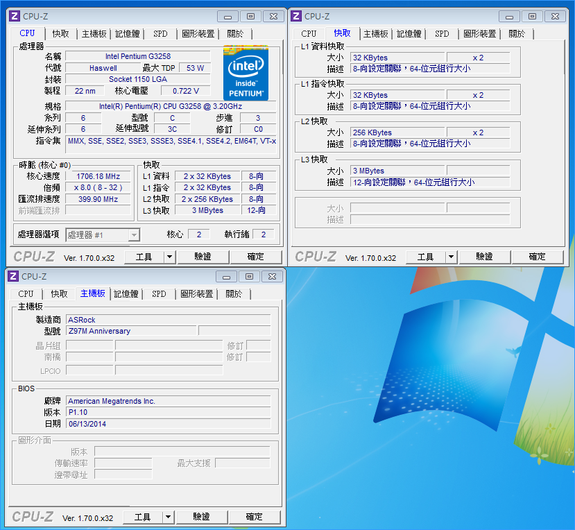Open the 處理器選項 combo box showing 處理器 #1
Viewport: 575px width, 530px height.
pos(103,234)
